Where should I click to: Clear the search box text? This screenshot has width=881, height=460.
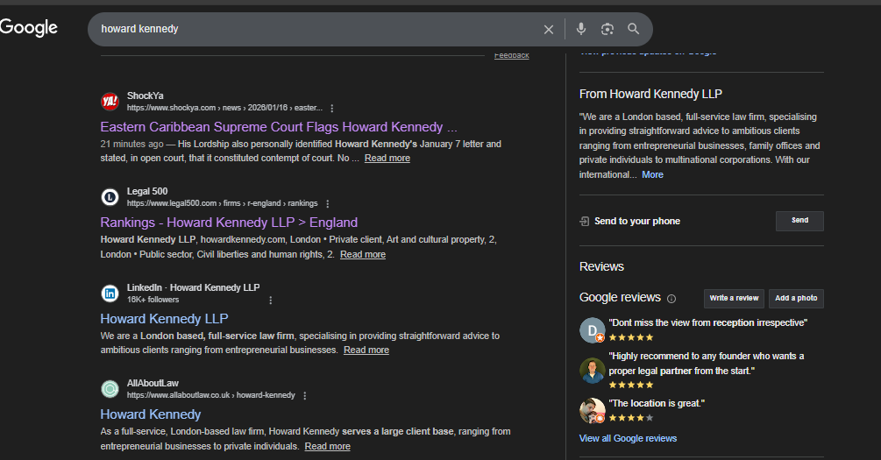pos(549,30)
